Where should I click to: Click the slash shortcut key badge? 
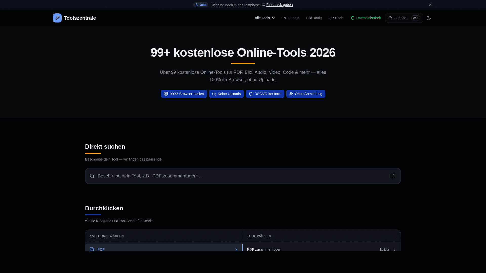[393, 176]
